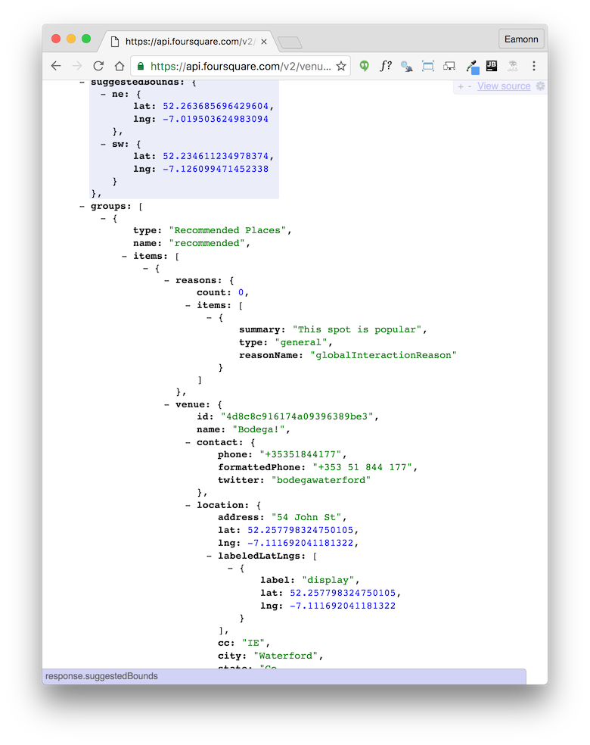The width and height of the screenshot is (590, 745).
Task: Click the Eamonn profile button
Action: (x=521, y=39)
